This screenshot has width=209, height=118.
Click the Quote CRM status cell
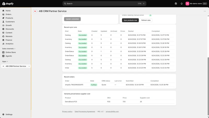coord(104,85)
